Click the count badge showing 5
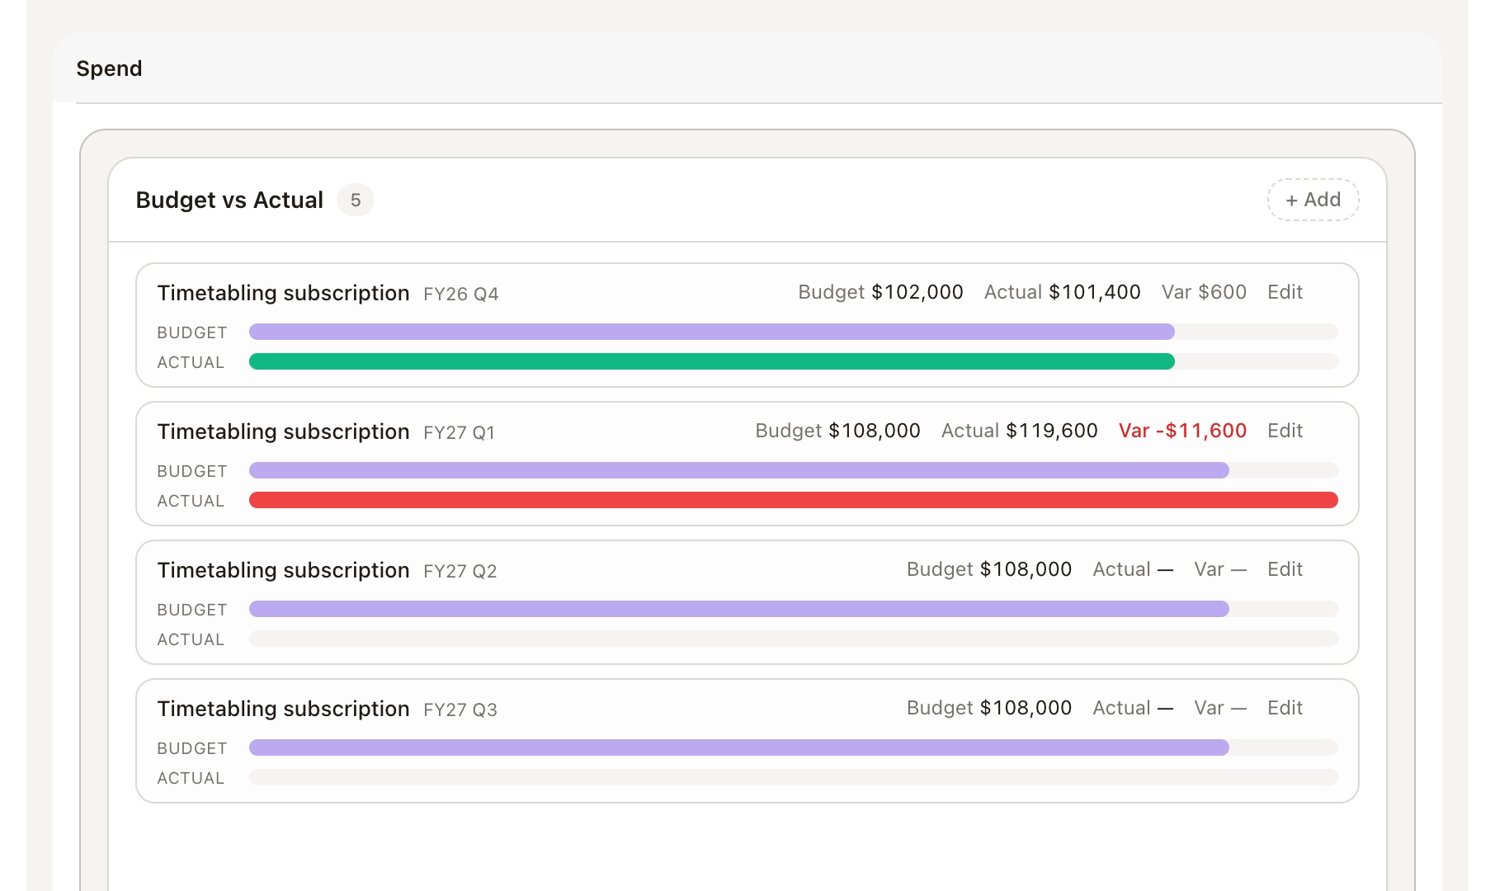 pyautogui.click(x=356, y=200)
